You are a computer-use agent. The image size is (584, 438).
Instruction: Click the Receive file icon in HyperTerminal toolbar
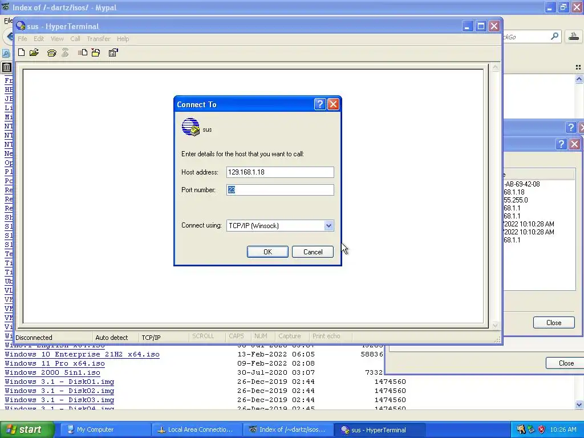click(x=96, y=52)
